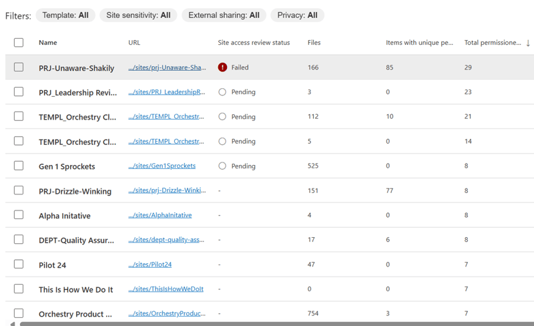
Task: Open the Privacy filter dropdown
Action: point(297,15)
